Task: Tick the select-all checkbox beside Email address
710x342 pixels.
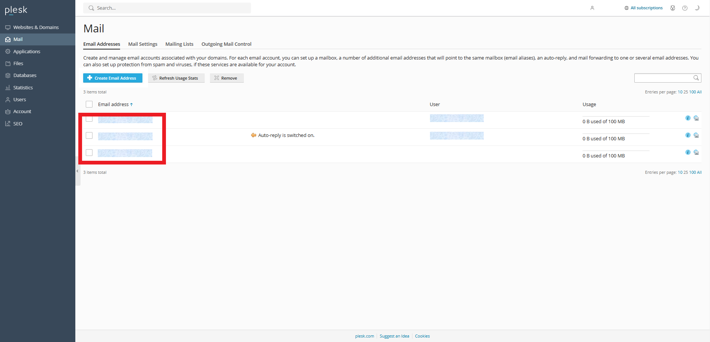Action: [89, 104]
